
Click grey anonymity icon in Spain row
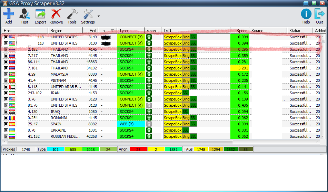(x=149, y=124)
